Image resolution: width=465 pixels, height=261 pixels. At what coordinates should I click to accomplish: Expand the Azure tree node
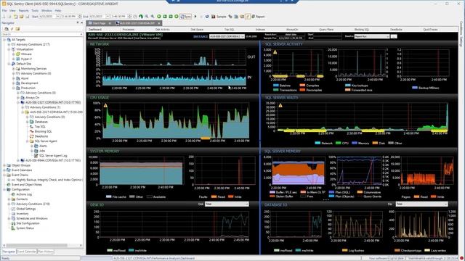[x=14, y=78]
